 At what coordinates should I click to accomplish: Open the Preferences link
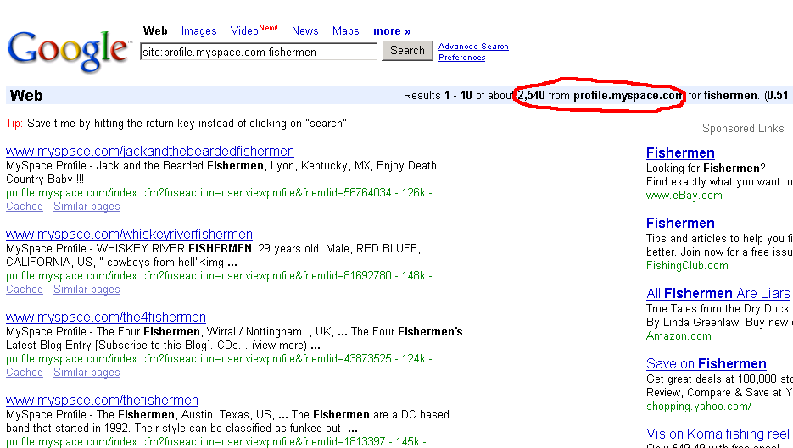click(461, 58)
